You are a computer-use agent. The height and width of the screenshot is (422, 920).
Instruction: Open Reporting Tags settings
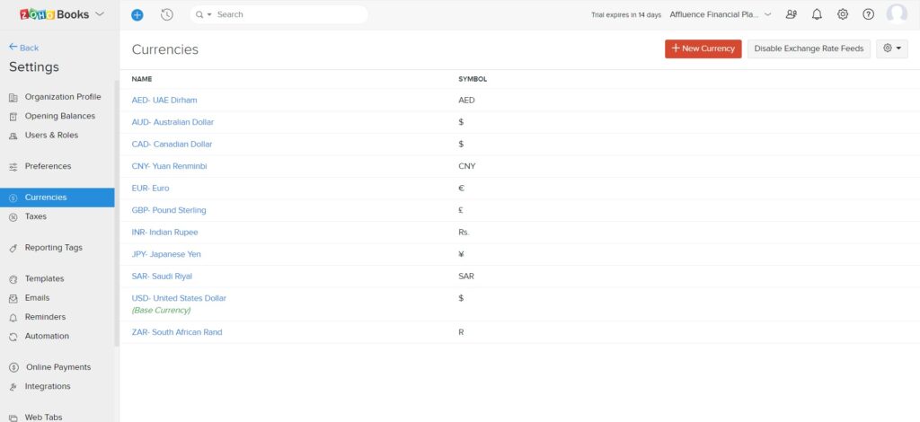[53, 247]
